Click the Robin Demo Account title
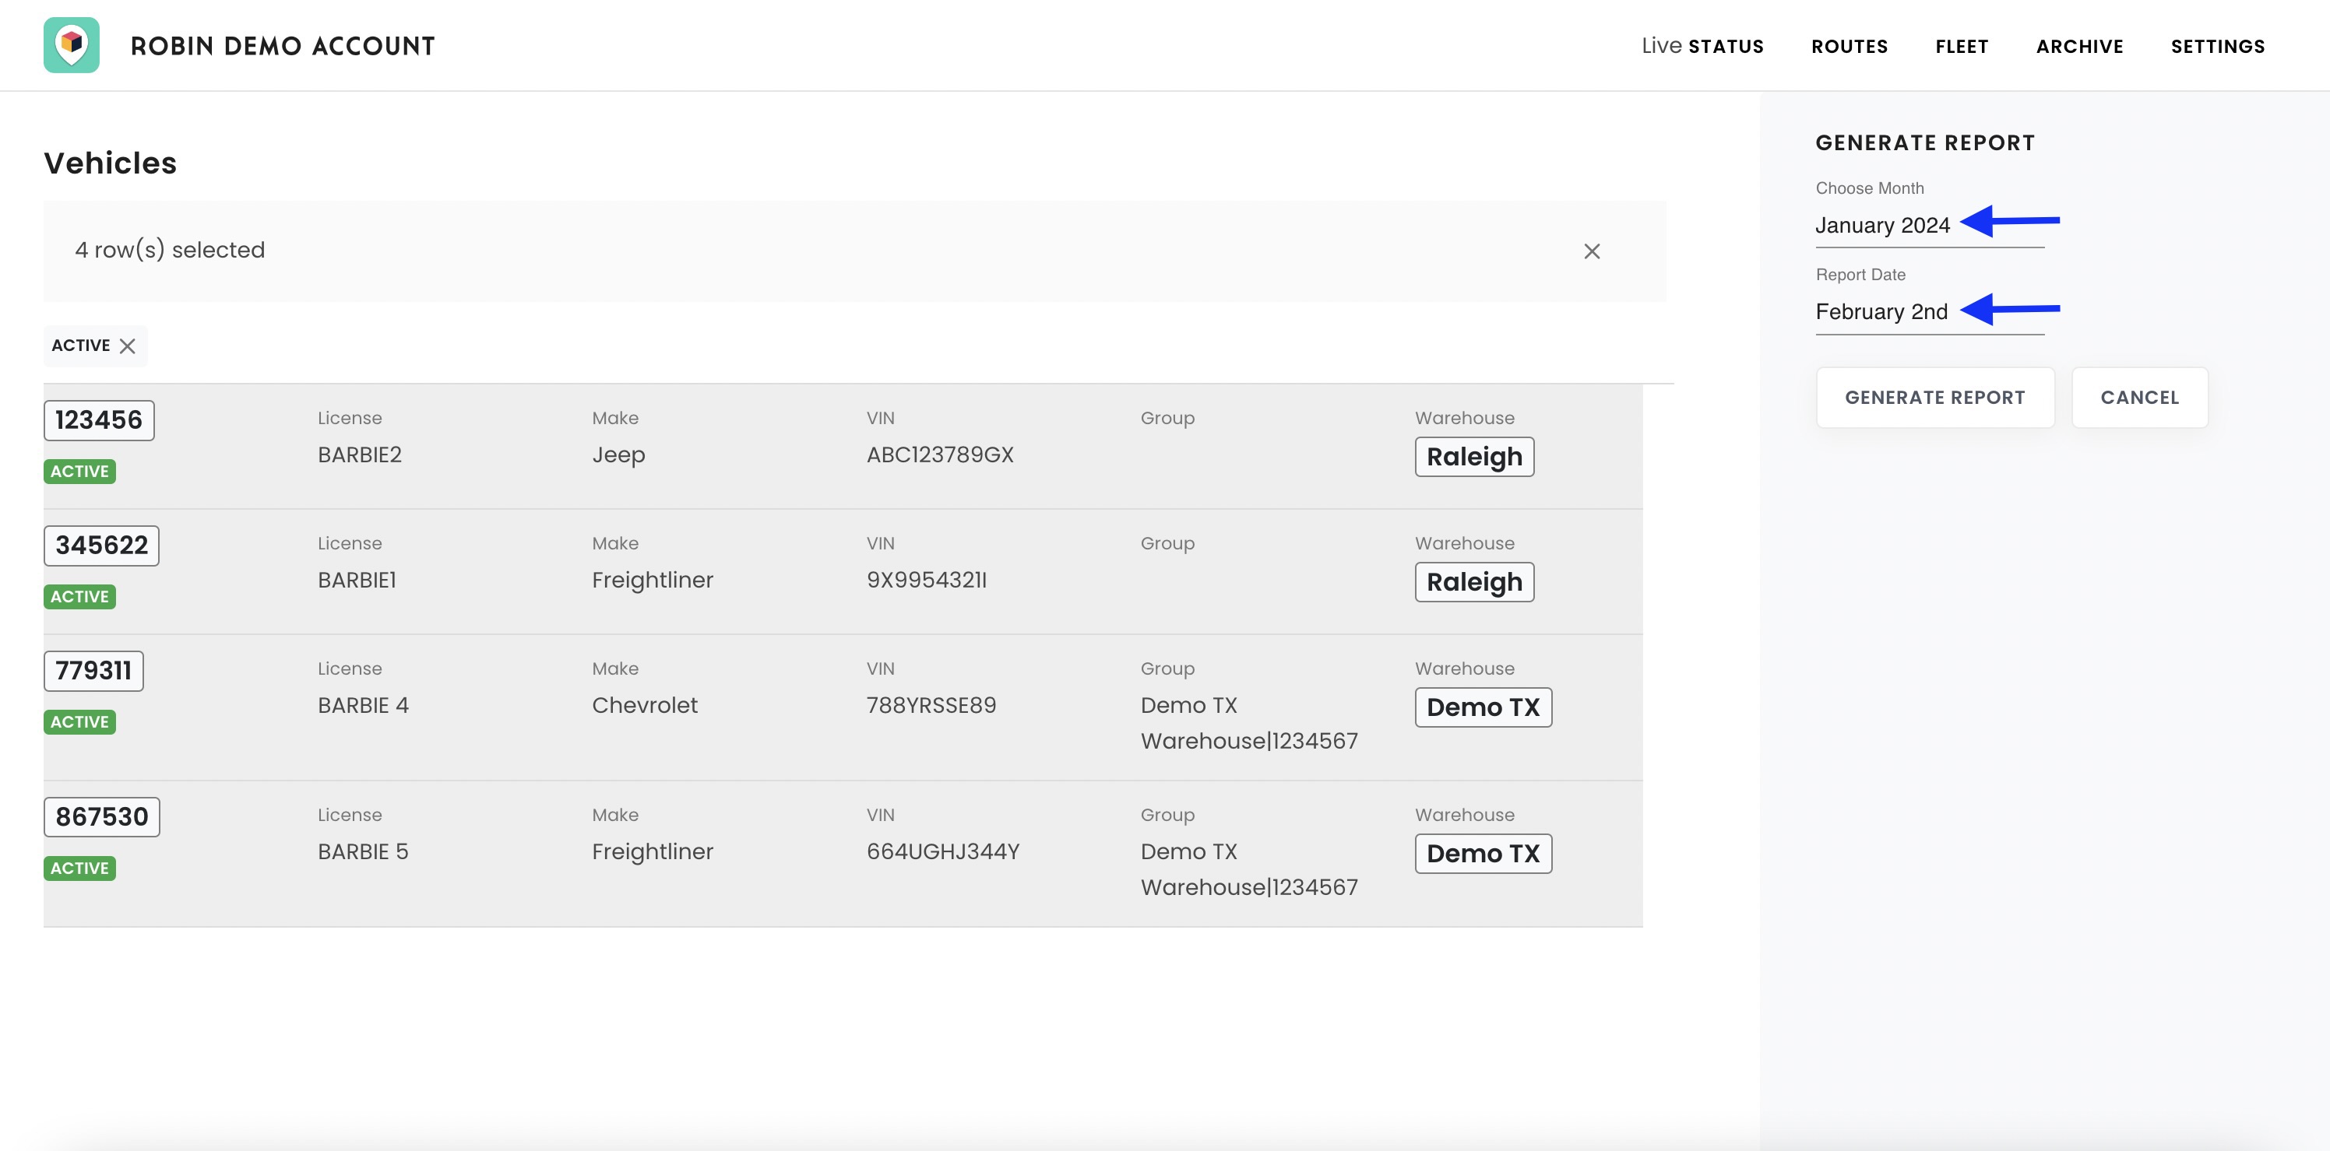The width and height of the screenshot is (2330, 1151). click(x=282, y=46)
